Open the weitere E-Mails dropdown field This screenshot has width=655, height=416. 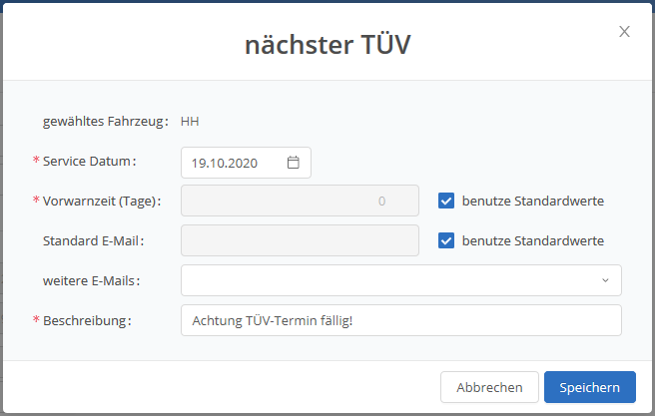click(389, 280)
